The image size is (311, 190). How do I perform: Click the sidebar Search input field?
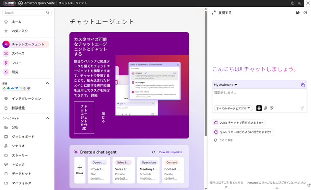click(24, 13)
